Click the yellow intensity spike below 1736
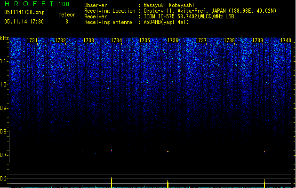This screenshot has height=188, width=296. (168, 184)
